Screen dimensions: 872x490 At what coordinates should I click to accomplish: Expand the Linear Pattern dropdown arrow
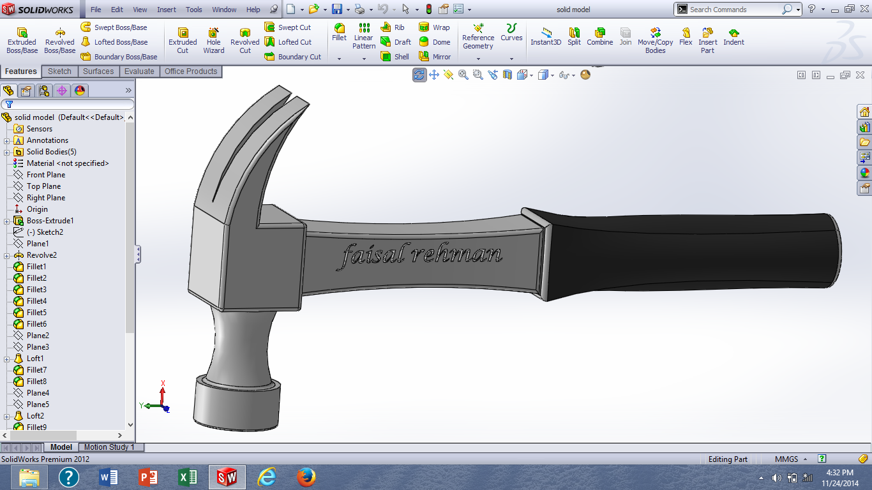click(x=364, y=59)
